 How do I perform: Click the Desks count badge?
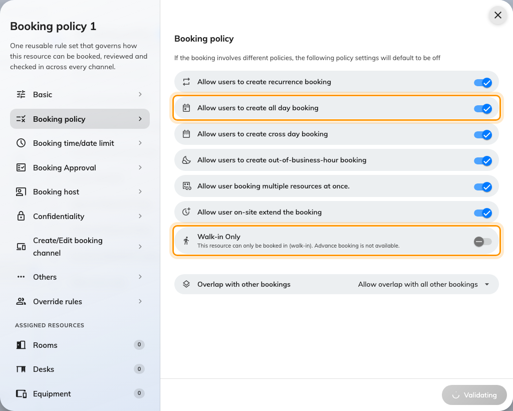pos(139,369)
